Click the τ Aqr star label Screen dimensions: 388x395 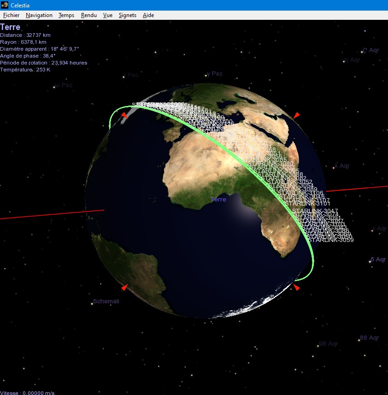tap(380, 229)
